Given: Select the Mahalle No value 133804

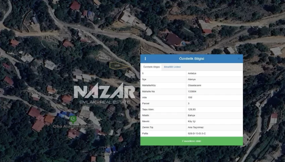Looking at the screenshot, I should (x=193, y=91).
